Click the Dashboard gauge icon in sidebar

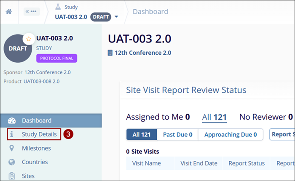click(12, 120)
